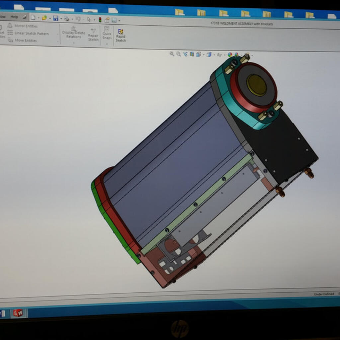Click the weldment assembly document title

[242, 24]
